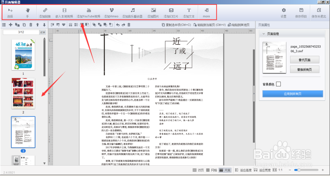
Task: Click 复制选中项(Ctrl+C) copy button
Action: (176, 25)
